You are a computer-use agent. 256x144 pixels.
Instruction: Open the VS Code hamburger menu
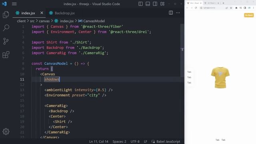(14, 4)
